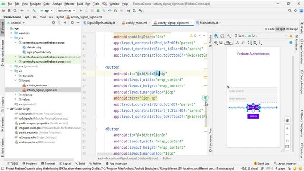Open the Device Manager toolbar icon
304x171 pixels.
tap(134, 10)
